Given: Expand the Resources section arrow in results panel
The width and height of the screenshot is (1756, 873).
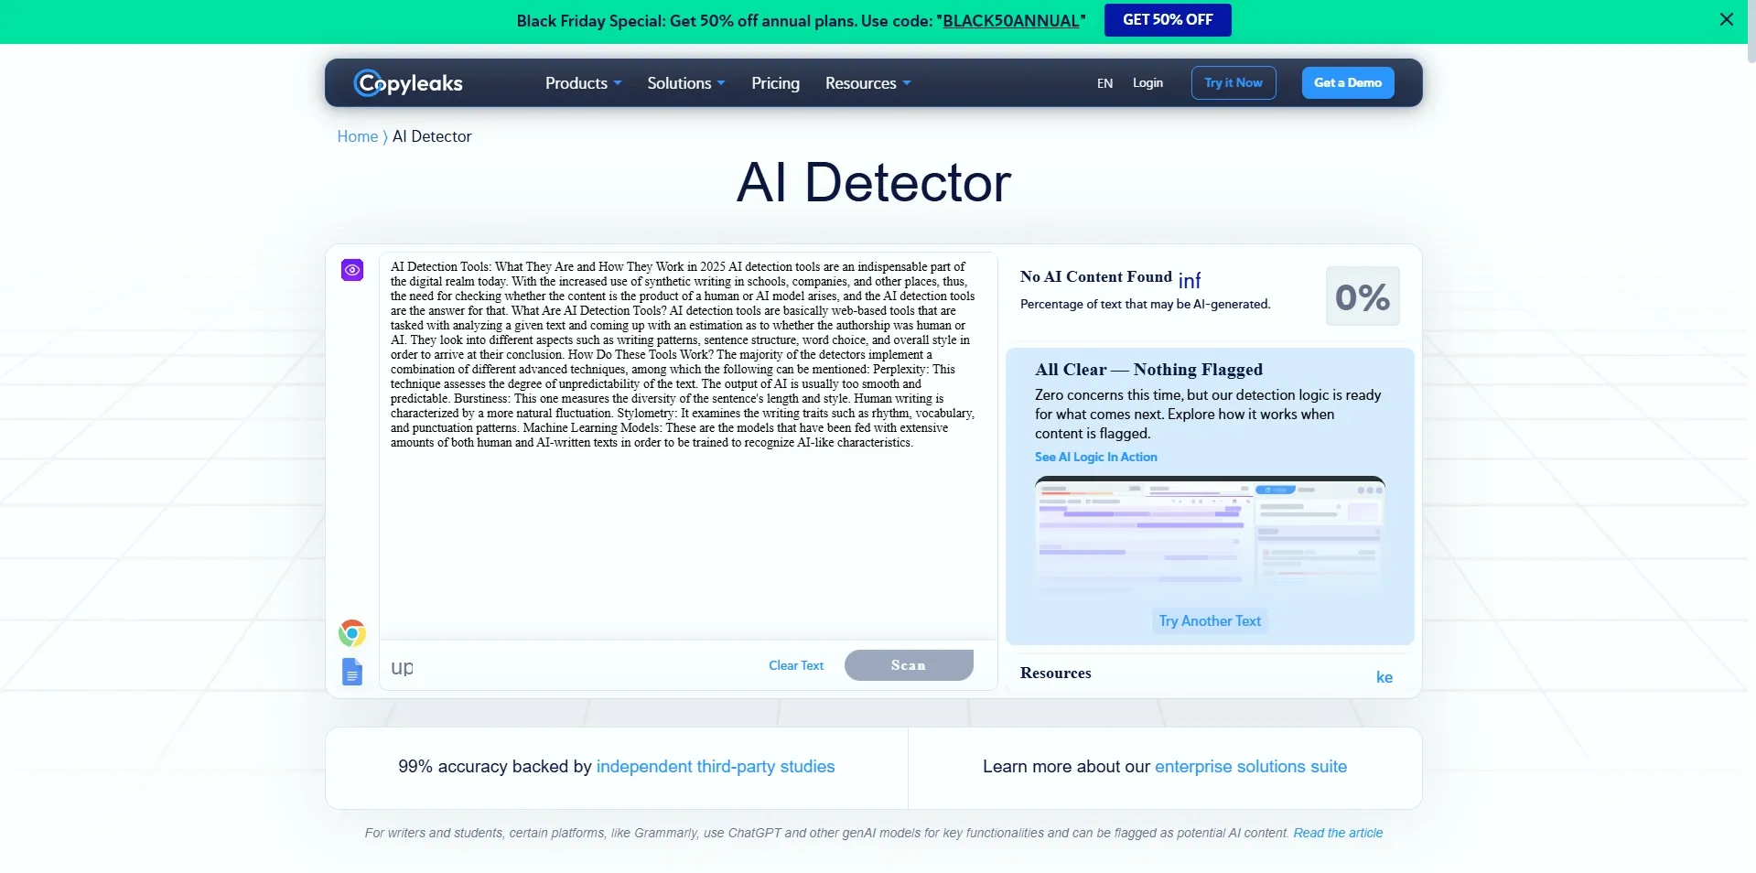Looking at the screenshot, I should [1384, 677].
